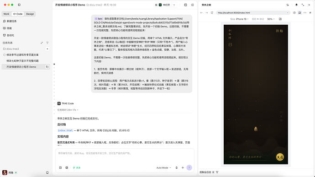Click the expand preview panel icon

(x=303, y=5)
